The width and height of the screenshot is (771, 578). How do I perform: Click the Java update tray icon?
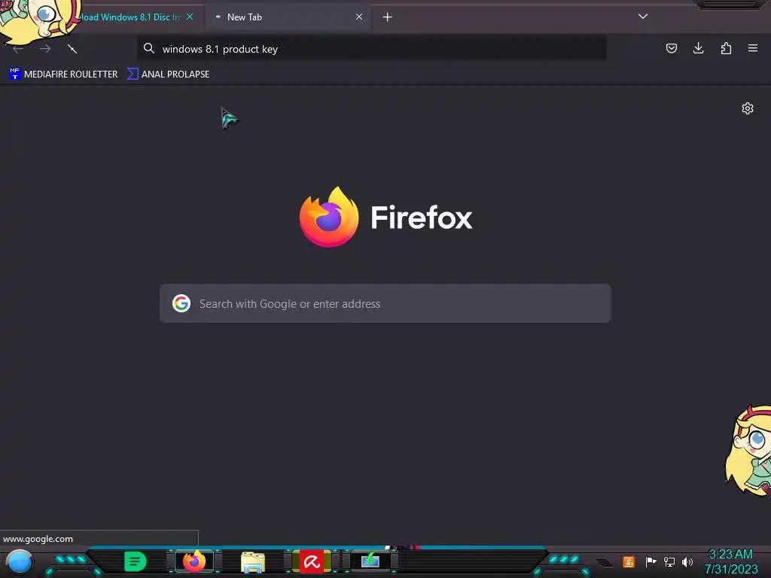[629, 561]
